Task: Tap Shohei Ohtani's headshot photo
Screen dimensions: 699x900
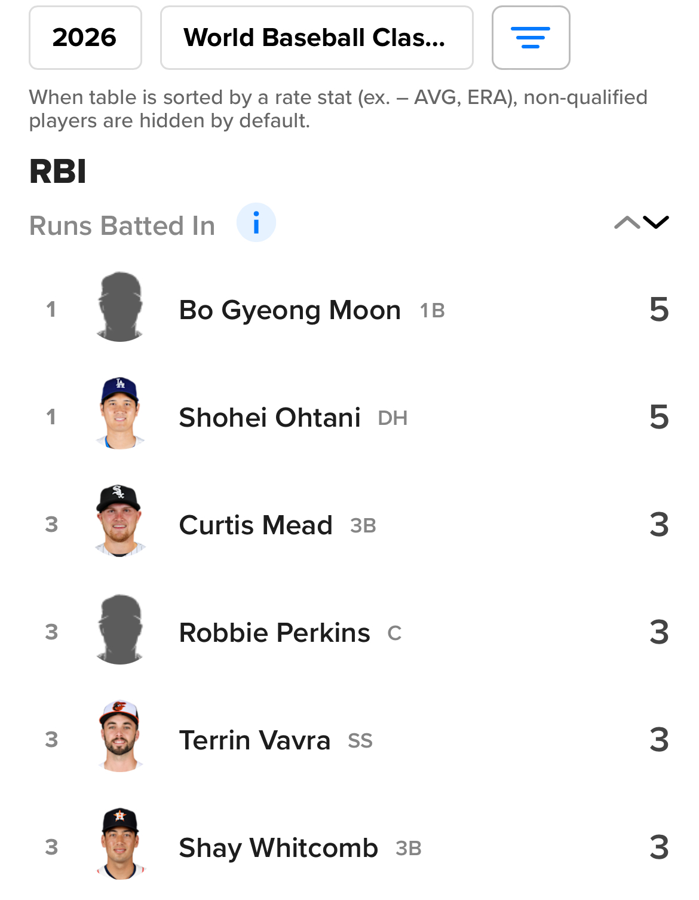Action: 120,414
